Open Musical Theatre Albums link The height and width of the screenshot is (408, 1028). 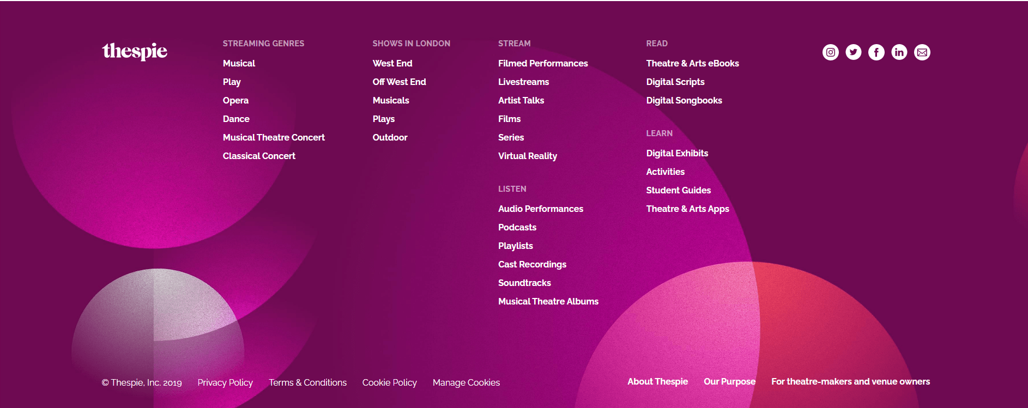click(548, 301)
